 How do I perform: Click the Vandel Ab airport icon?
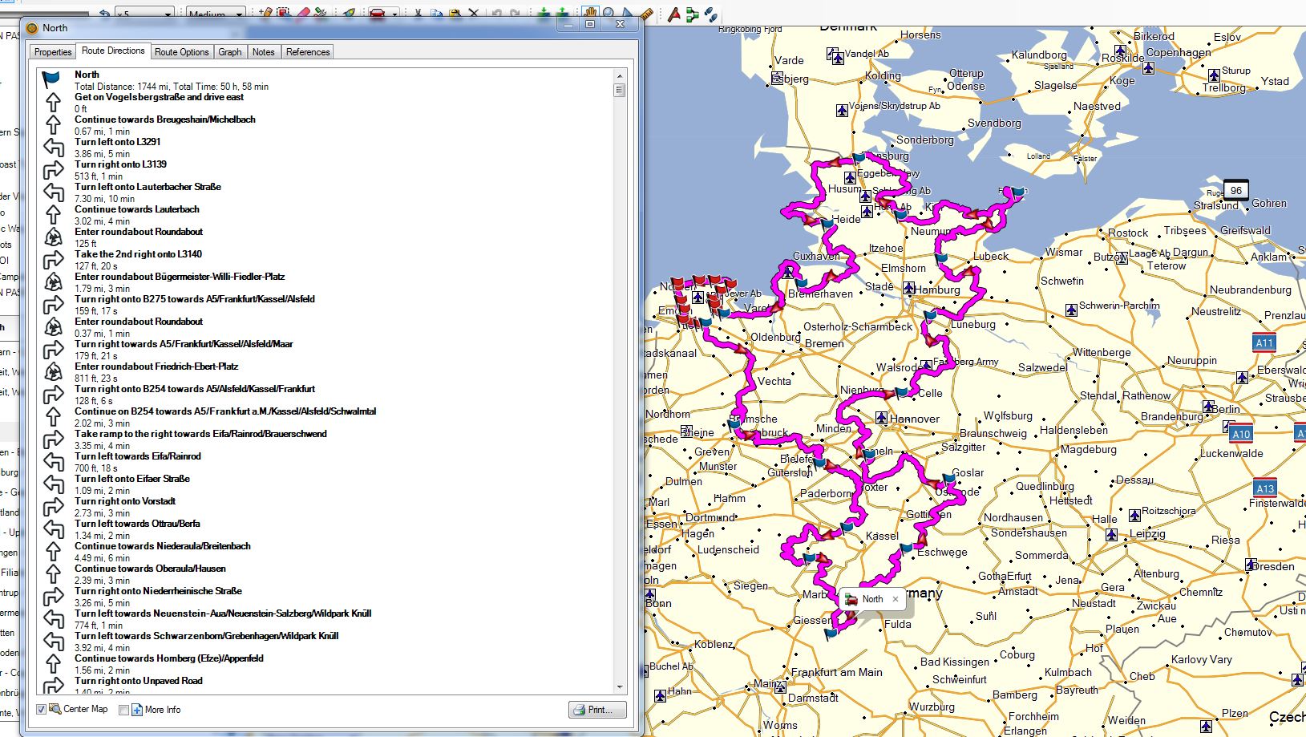[x=838, y=58]
